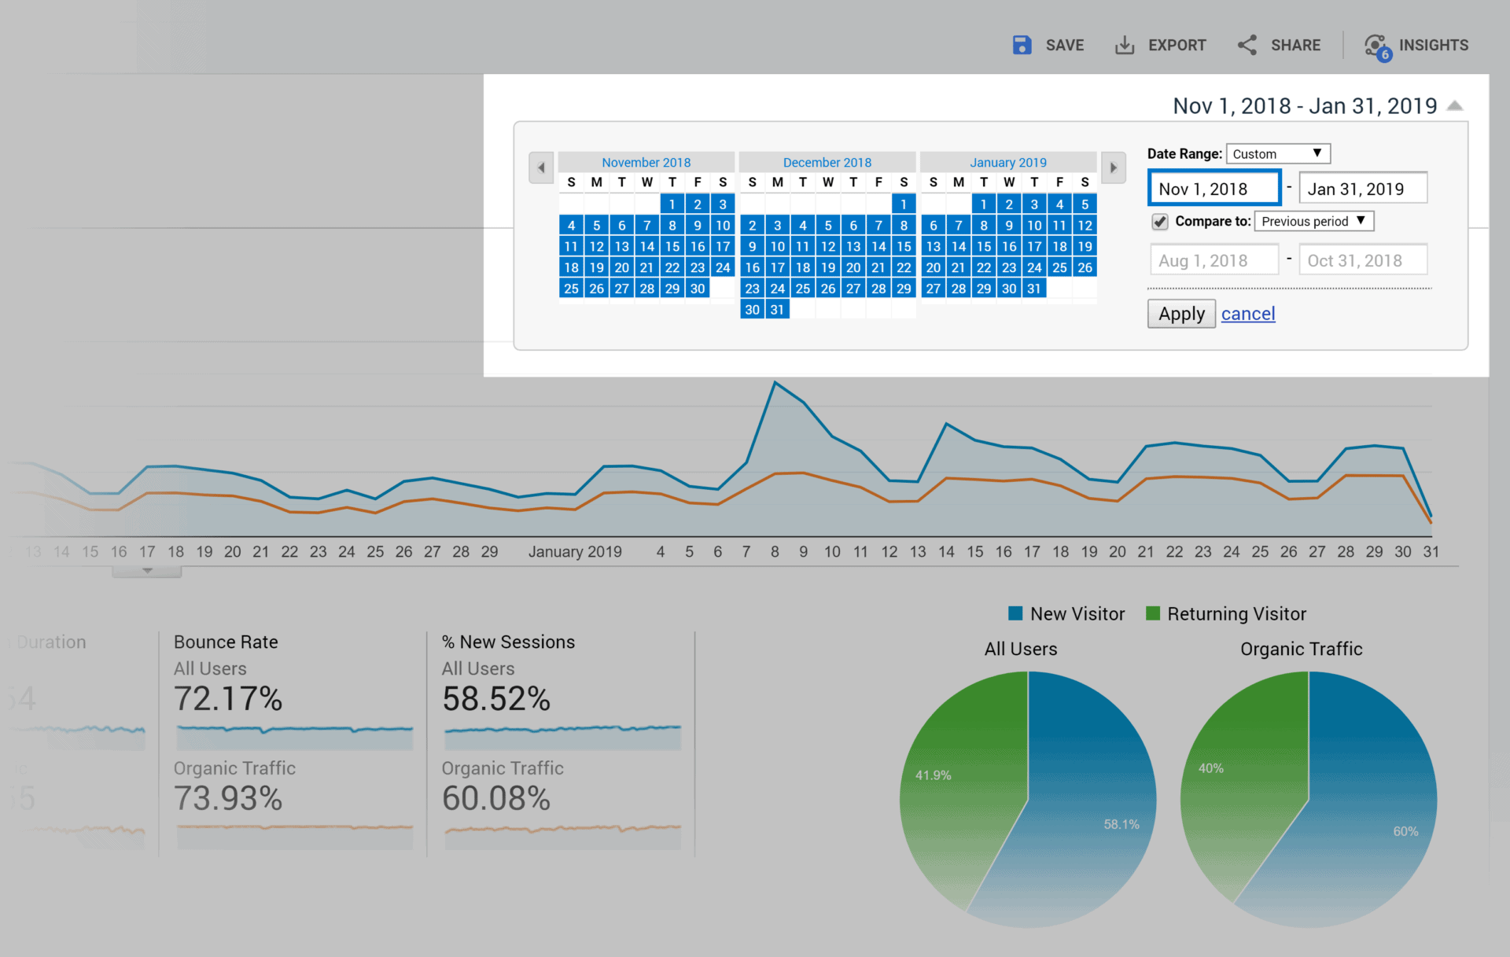
Task: Deselect January 31 in the calendar
Action: (1034, 288)
